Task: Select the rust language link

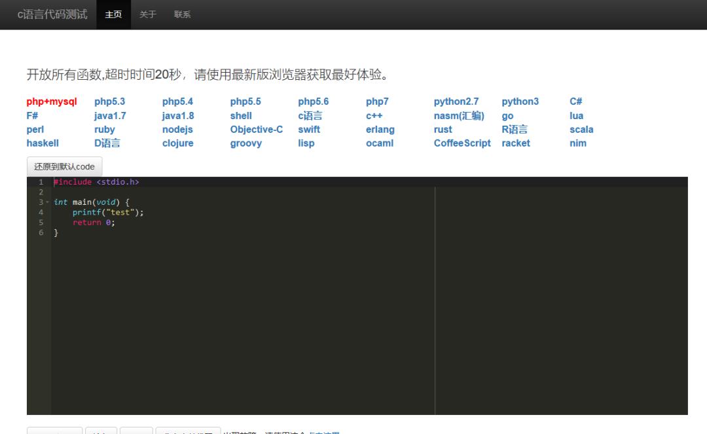Action: coord(443,130)
